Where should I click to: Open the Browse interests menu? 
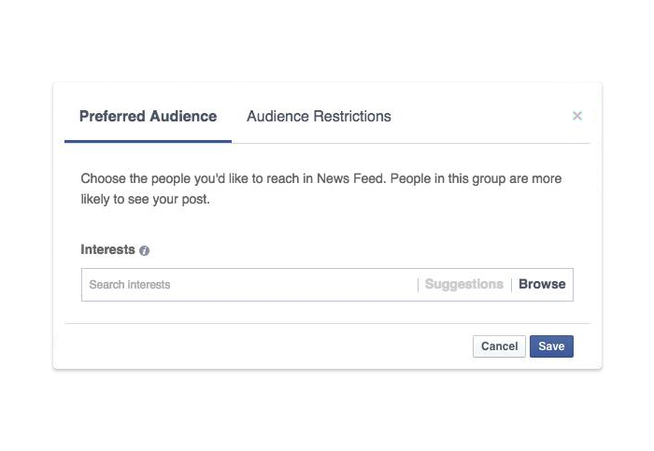coord(542,284)
